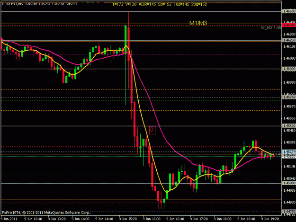Click the red down-arrow sell signal icon
The height and width of the screenshot is (222, 296).
[152, 130]
